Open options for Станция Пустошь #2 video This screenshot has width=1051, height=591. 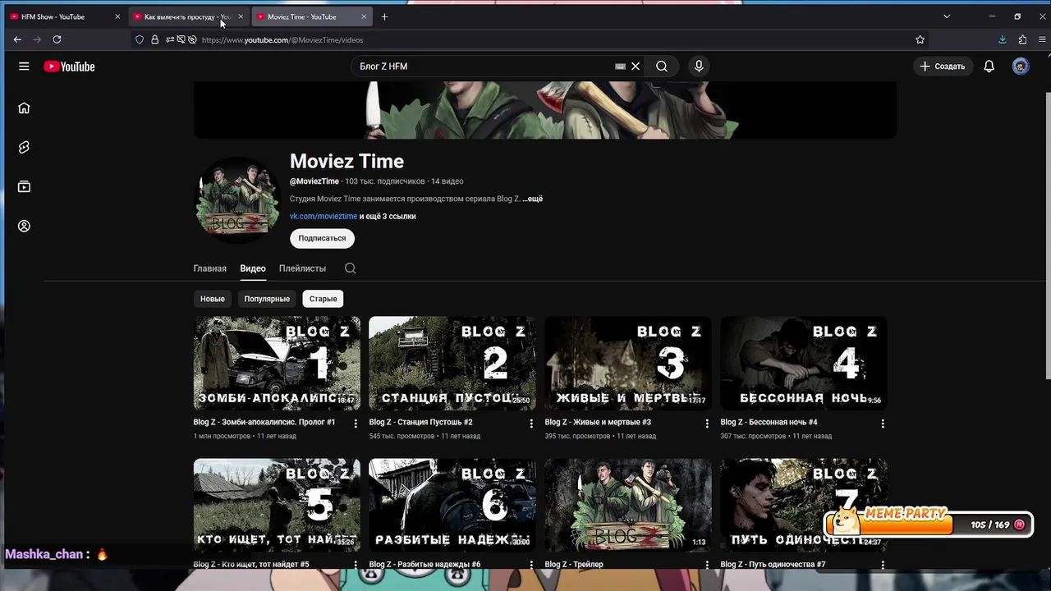click(x=531, y=424)
